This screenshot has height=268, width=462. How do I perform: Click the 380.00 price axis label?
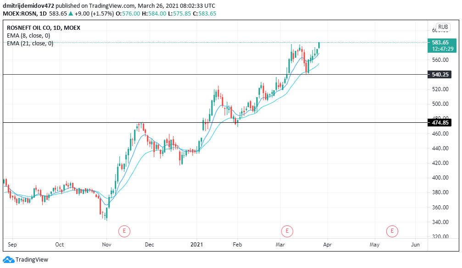[x=440, y=192]
